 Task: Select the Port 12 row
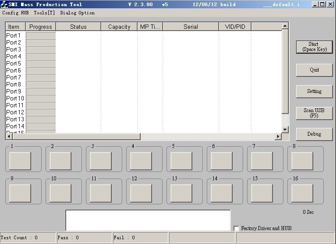(x=144, y=112)
